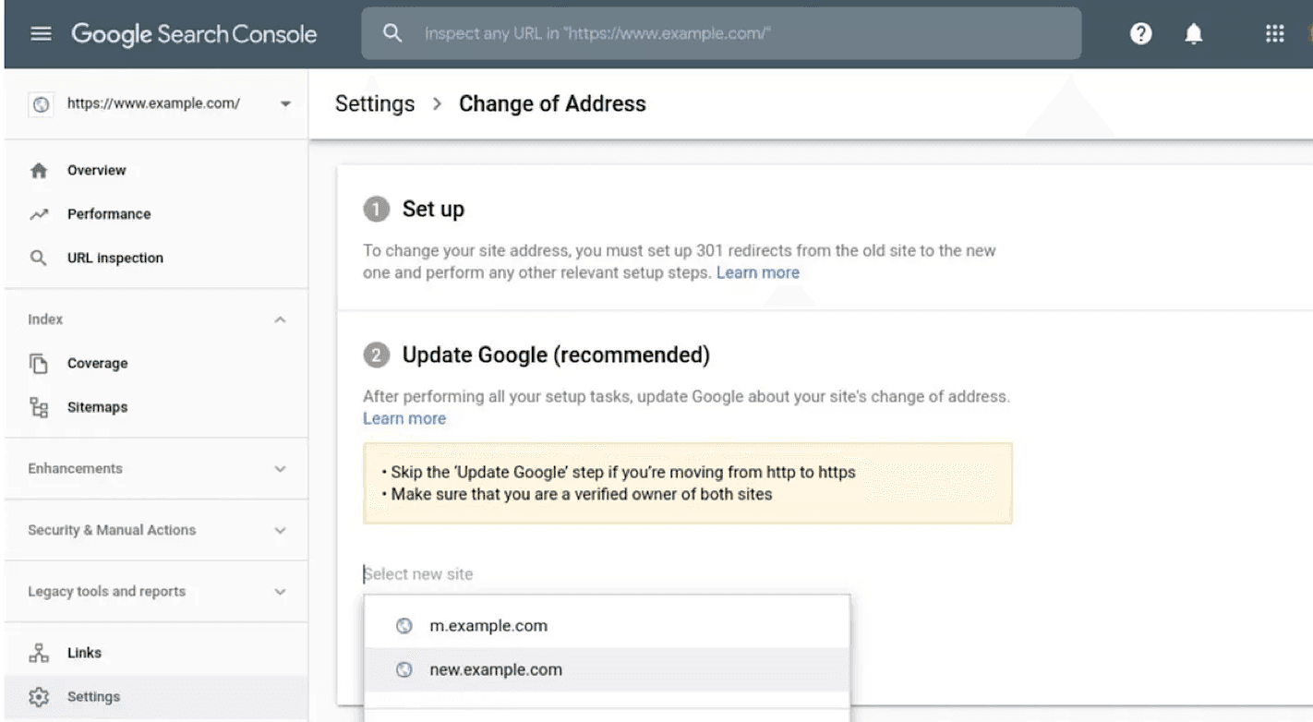Click the Update Google (recommended) heading

tap(556, 355)
